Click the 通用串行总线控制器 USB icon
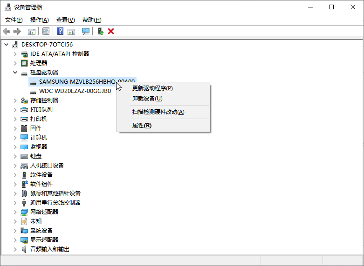Image resolution: width=364 pixels, height=266 pixels. point(24,203)
